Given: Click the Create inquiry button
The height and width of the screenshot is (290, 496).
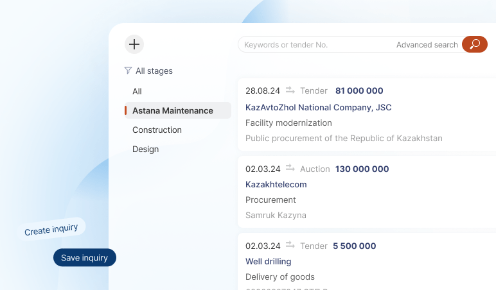Looking at the screenshot, I should click(51, 229).
